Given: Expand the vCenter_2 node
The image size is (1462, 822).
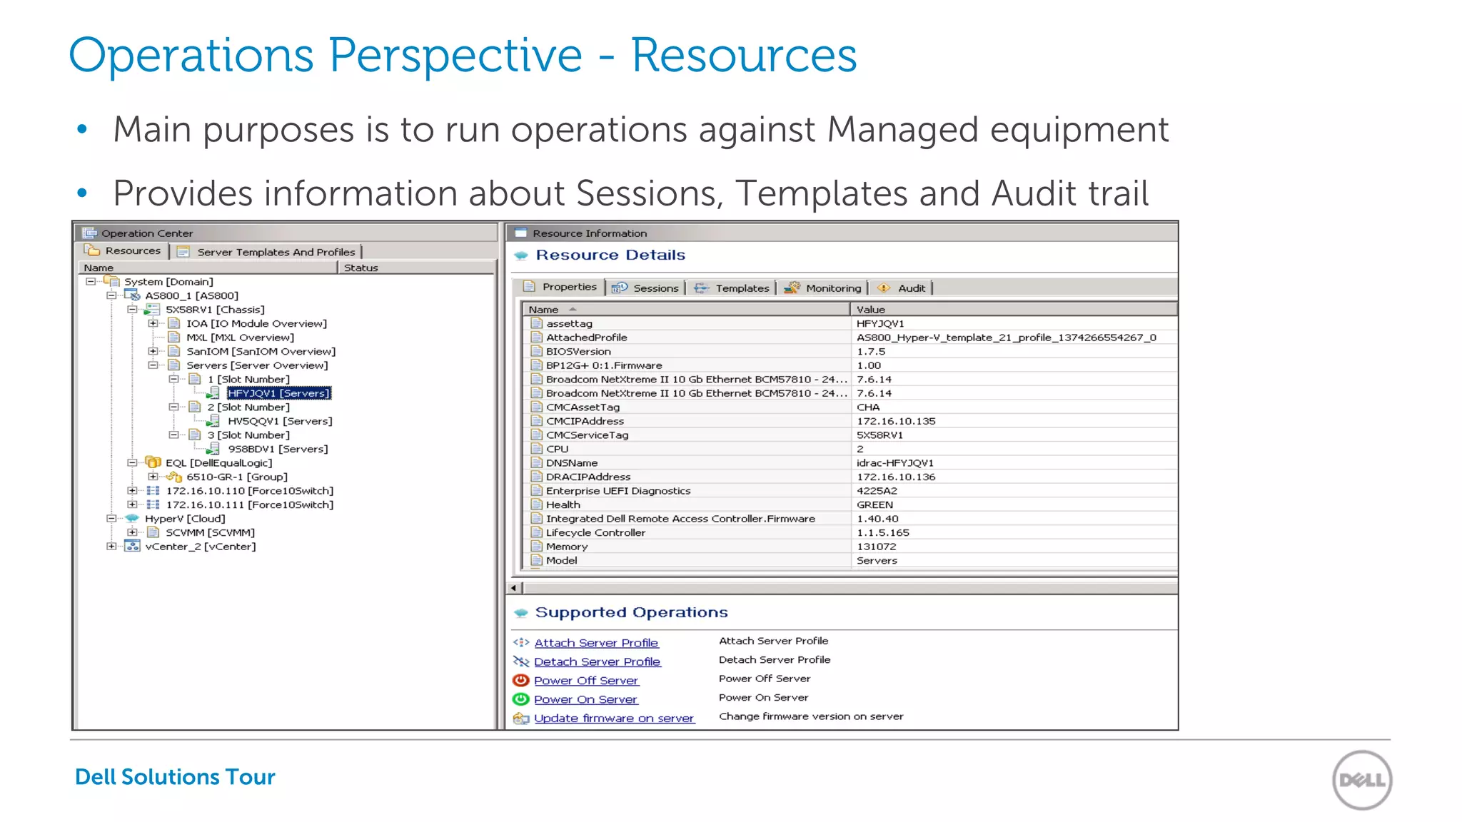Looking at the screenshot, I should [111, 546].
